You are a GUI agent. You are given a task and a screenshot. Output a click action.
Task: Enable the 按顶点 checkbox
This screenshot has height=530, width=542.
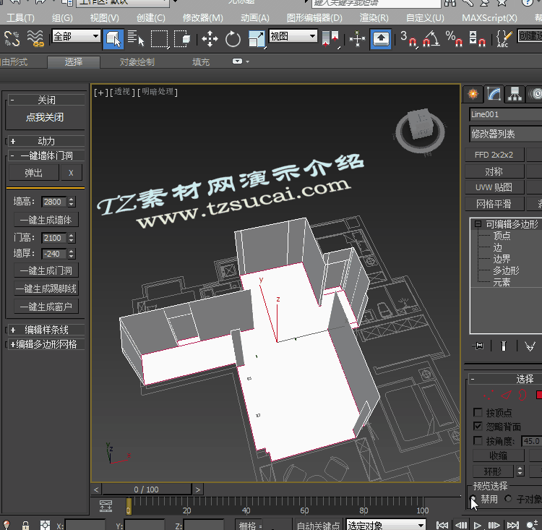tap(478, 413)
